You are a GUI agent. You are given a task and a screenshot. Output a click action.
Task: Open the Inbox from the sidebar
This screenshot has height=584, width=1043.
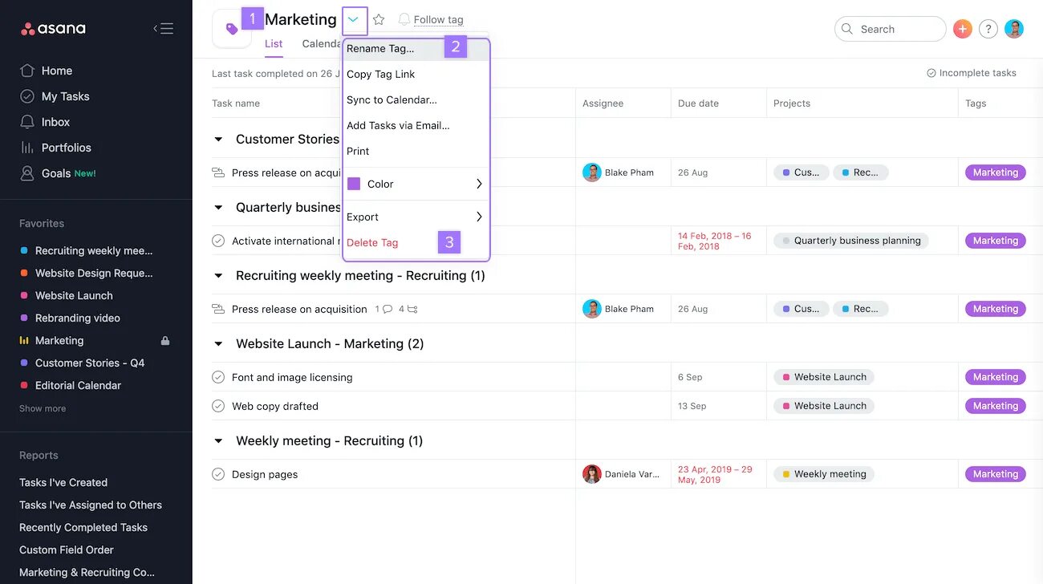pos(55,121)
